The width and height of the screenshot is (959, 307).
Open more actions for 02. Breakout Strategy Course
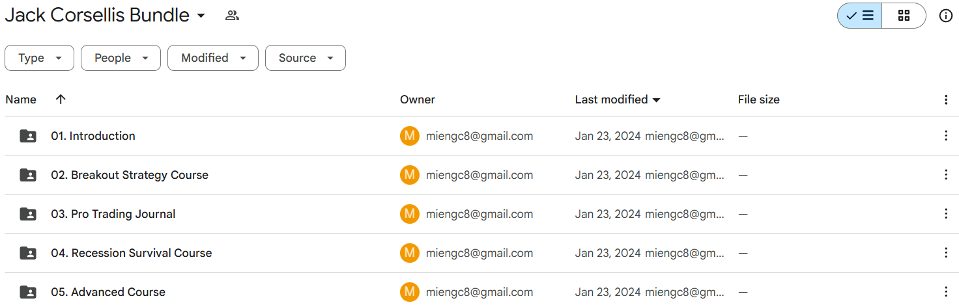click(x=946, y=175)
